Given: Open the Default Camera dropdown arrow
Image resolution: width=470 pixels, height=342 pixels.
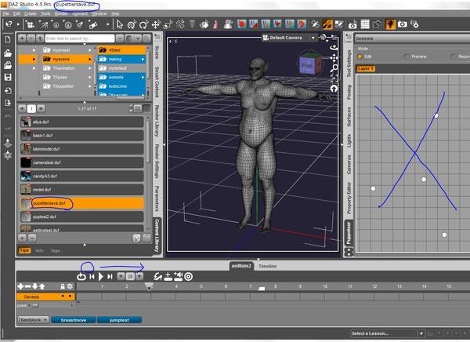Looking at the screenshot, I should (313, 38).
